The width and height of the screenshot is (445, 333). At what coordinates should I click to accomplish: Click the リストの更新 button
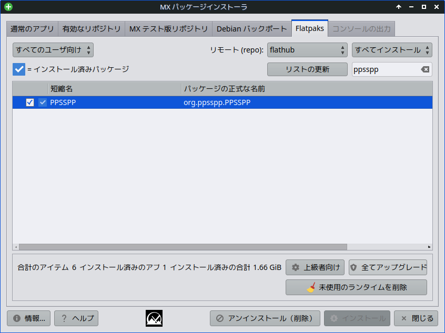coord(307,69)
